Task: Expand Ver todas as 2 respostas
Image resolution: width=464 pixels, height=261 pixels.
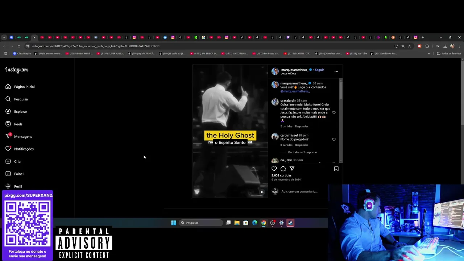Action: [x=302, y=152]
